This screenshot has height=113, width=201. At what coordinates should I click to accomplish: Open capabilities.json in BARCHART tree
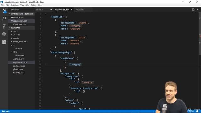point(20,62)
